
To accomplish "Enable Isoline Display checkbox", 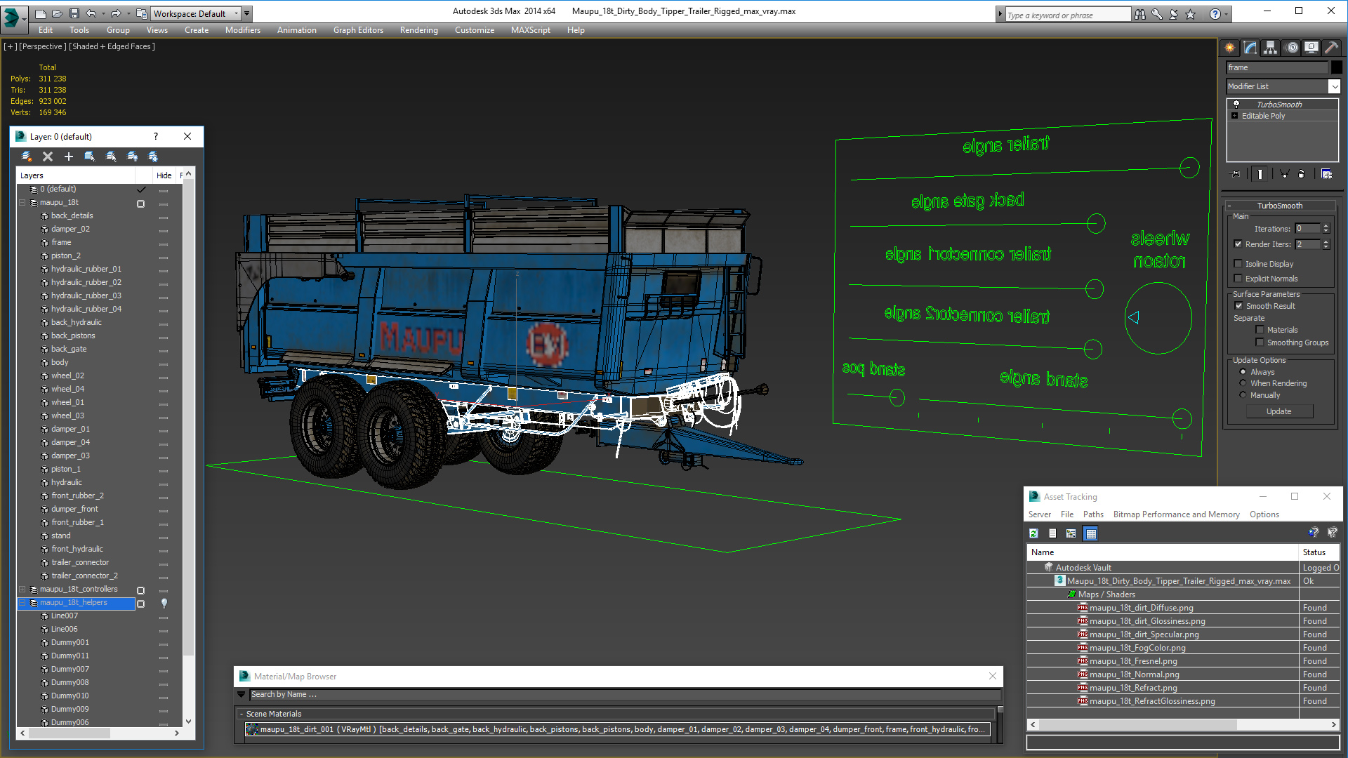I will pos(1238,264).
